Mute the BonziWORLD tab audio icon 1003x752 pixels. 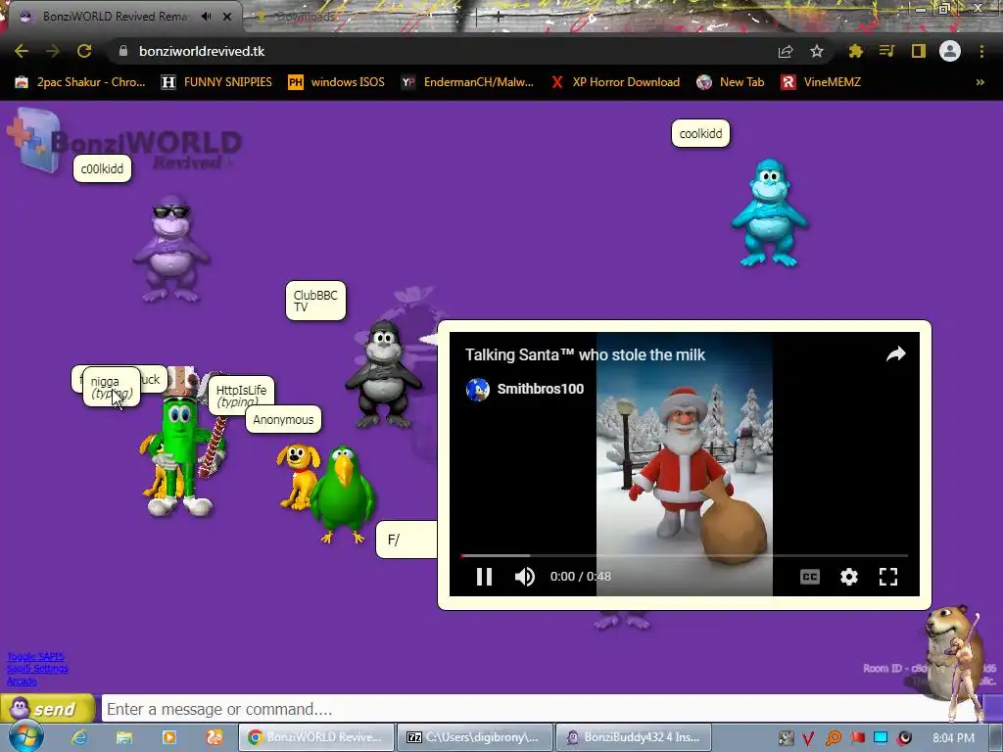click(x=206, y=17)
